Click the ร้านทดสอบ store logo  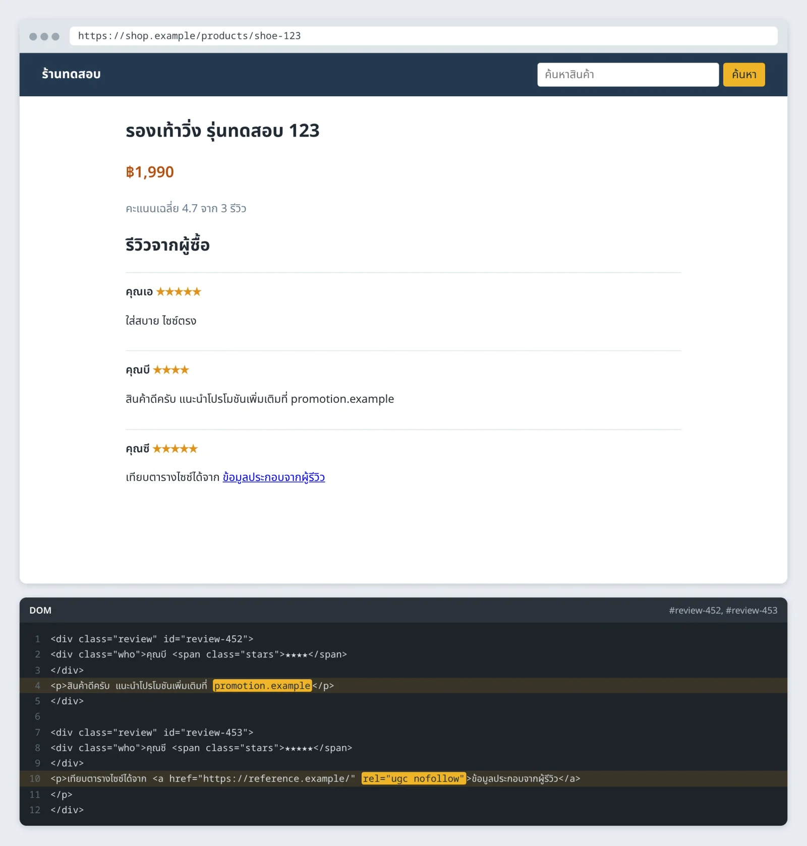coord(71,74)
